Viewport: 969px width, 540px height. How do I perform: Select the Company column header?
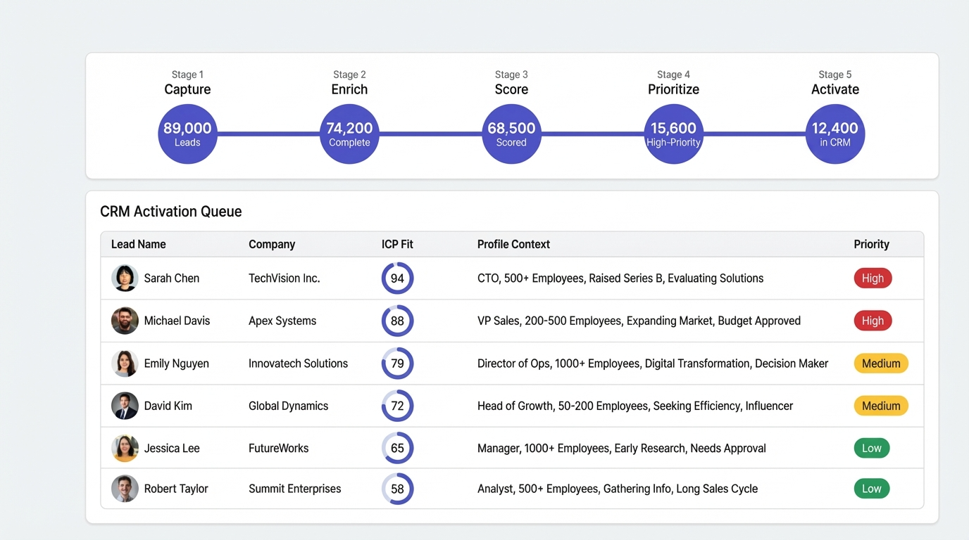point(272,244)
